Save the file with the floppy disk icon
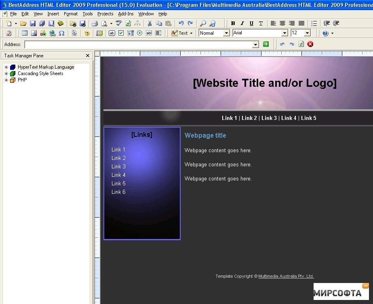Viewport: 373px width, 304px height. point(33,23)
